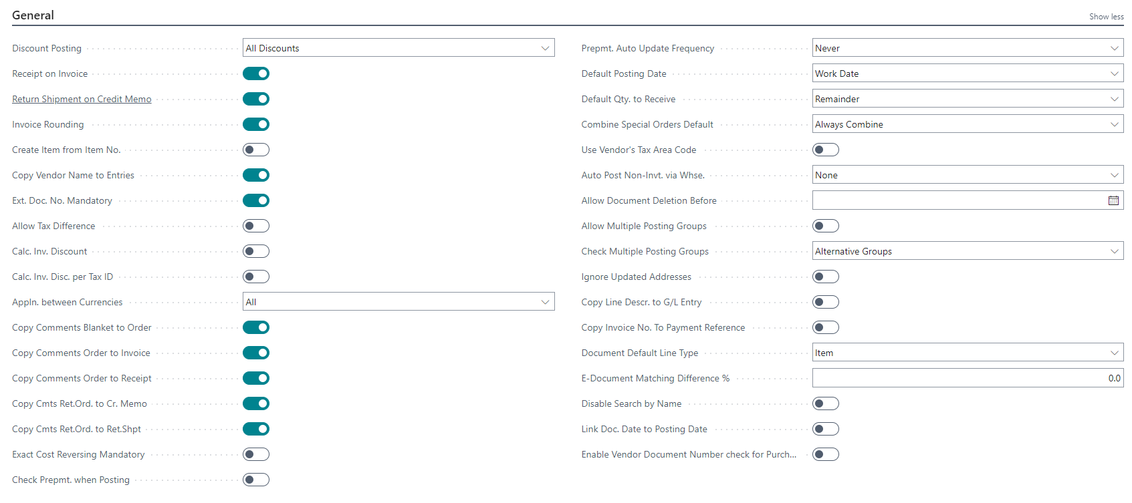Disable Invoice Rounding toggle

(256, 124)
